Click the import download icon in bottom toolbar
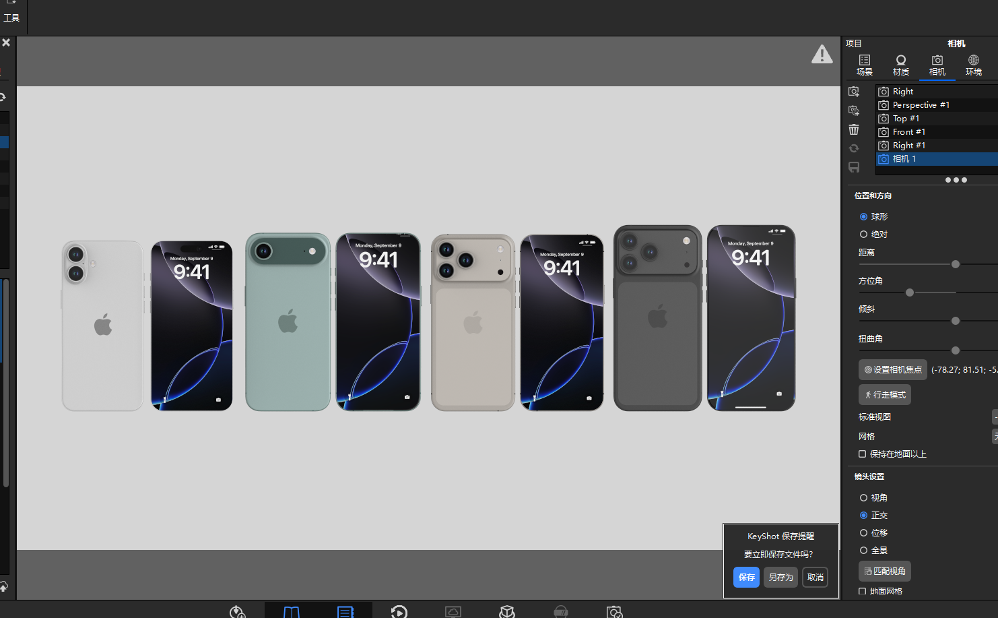Viewport: 998px width, 618px height. pyautogui.click(x=237, y=612)
